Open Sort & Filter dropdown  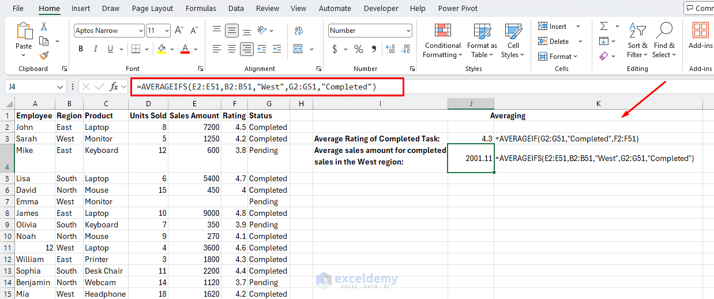(637, 40)
